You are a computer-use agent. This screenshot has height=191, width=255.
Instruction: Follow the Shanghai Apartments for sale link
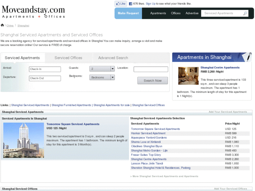pos(112,105)
